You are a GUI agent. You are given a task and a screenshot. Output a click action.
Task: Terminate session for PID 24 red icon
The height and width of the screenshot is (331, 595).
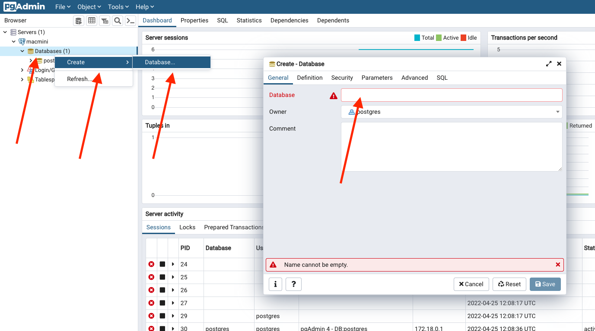coord(151,264)
